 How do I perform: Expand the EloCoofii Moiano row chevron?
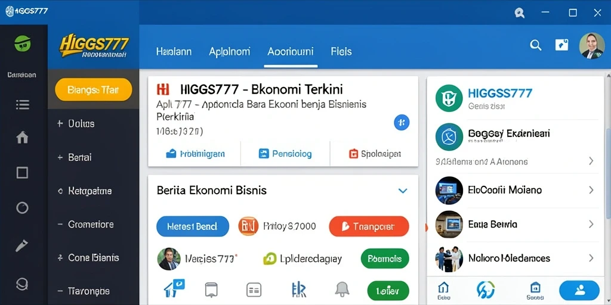[591, 190]
